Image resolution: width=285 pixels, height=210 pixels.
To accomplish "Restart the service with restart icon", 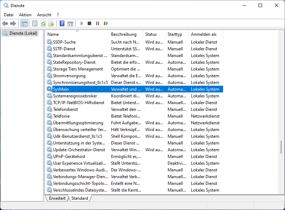I will tap(106, 23).
